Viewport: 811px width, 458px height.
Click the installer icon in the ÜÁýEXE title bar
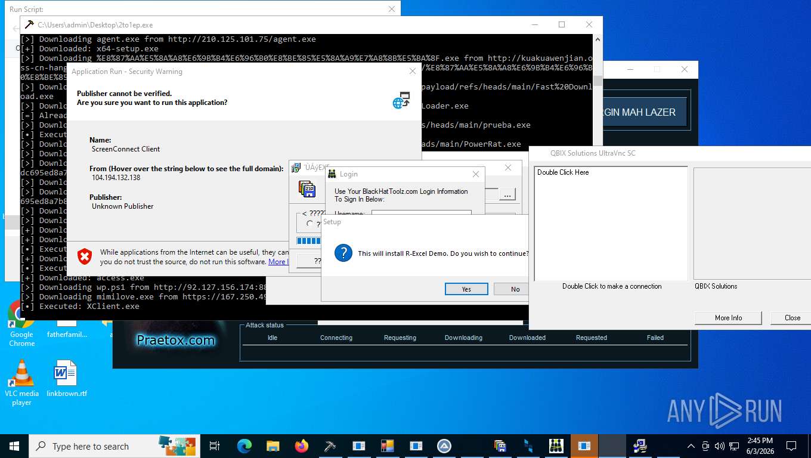[x=296, y=168]
